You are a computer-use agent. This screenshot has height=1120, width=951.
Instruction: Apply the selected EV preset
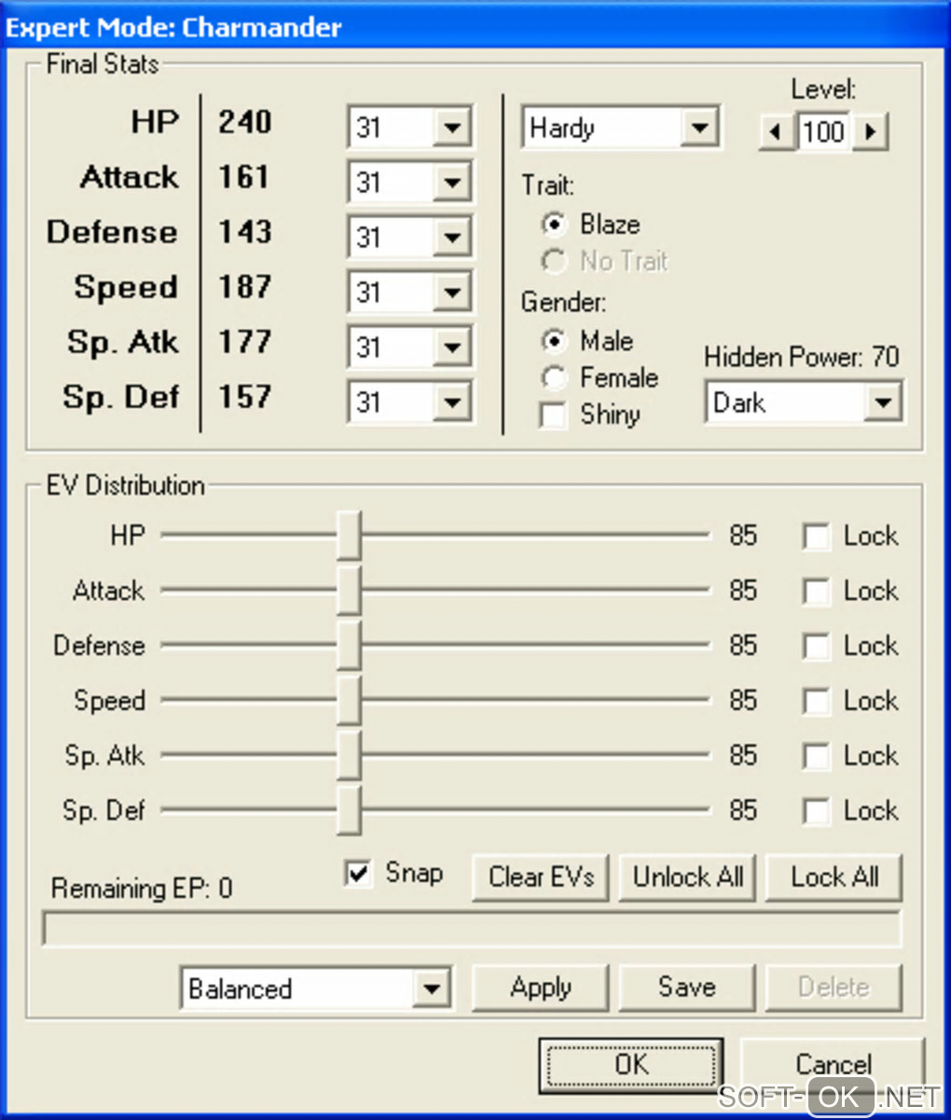tap(541, 987)
